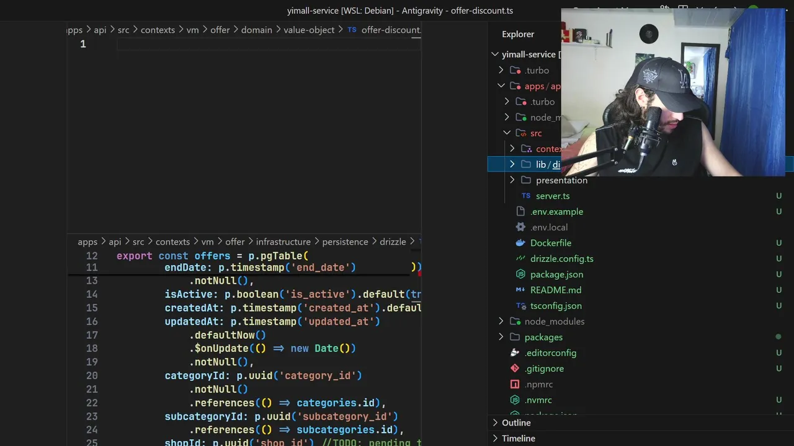Screen dimensions: 794x446
Task: Click the git icon of .gitignore
Action: [515, 369]
